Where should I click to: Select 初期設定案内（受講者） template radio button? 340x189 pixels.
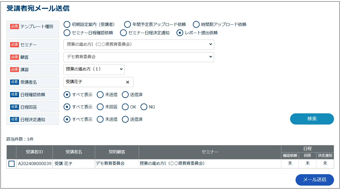click(x=67, y=24)
